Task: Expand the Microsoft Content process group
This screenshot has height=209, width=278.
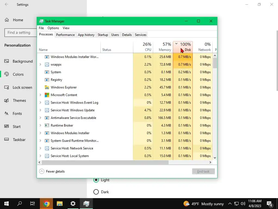Action: [x=40, y=95]
